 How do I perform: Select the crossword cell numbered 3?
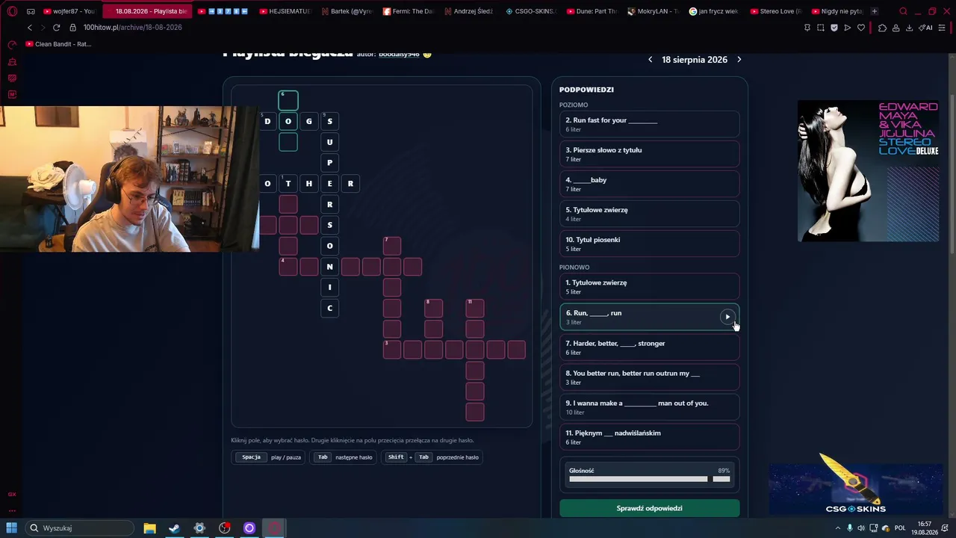pyautogui.click(x=392, y=350)
